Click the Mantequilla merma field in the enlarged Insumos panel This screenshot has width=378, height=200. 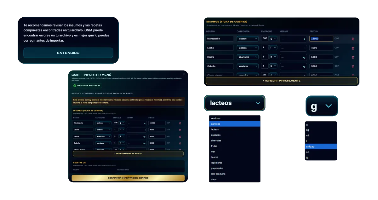pyautogui.click(x=293, y=39)
